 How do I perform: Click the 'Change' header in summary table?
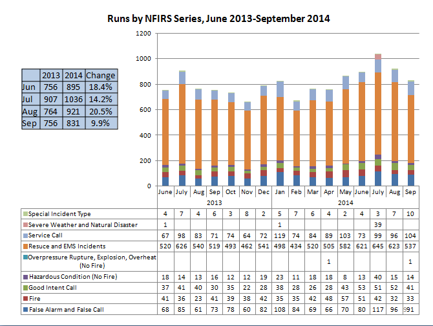click(x=101, y=75)
